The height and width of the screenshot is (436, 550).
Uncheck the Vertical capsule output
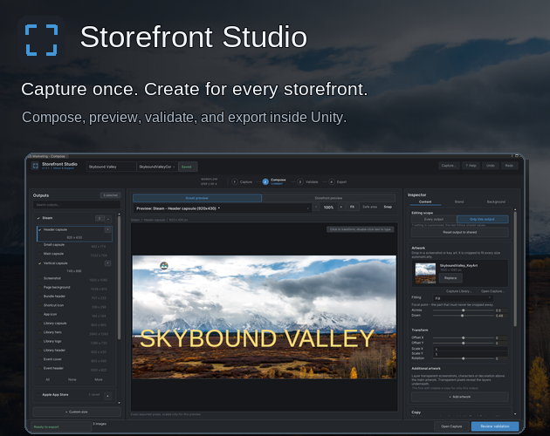(40, 263)
